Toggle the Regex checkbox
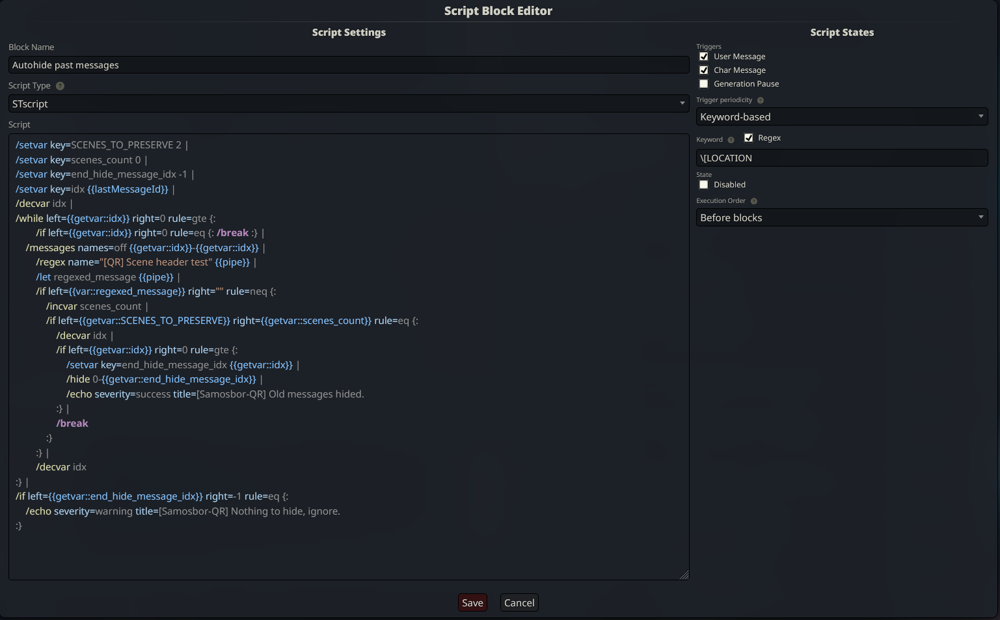Image resolution: width=1000 pixels, height=620 pixels. (748, 138)
